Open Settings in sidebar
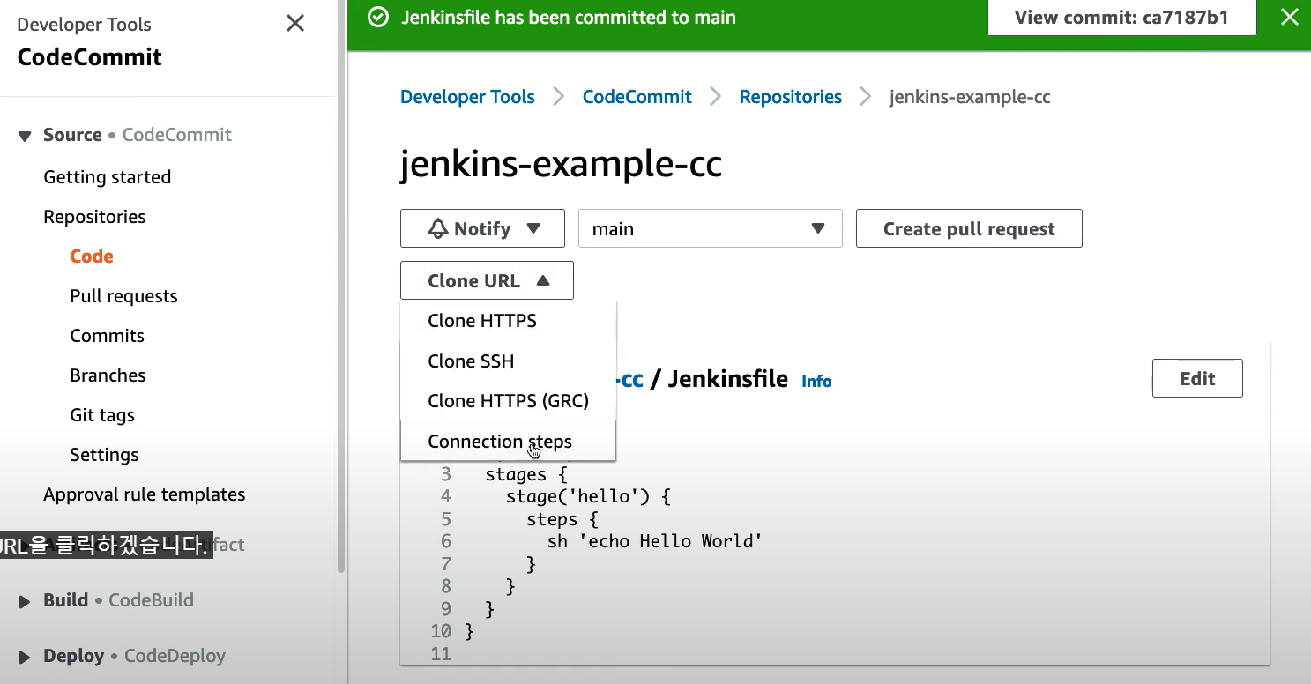The height and width of the screenshot is (684, 1311). pyautogui.click(x=104, y=455)
